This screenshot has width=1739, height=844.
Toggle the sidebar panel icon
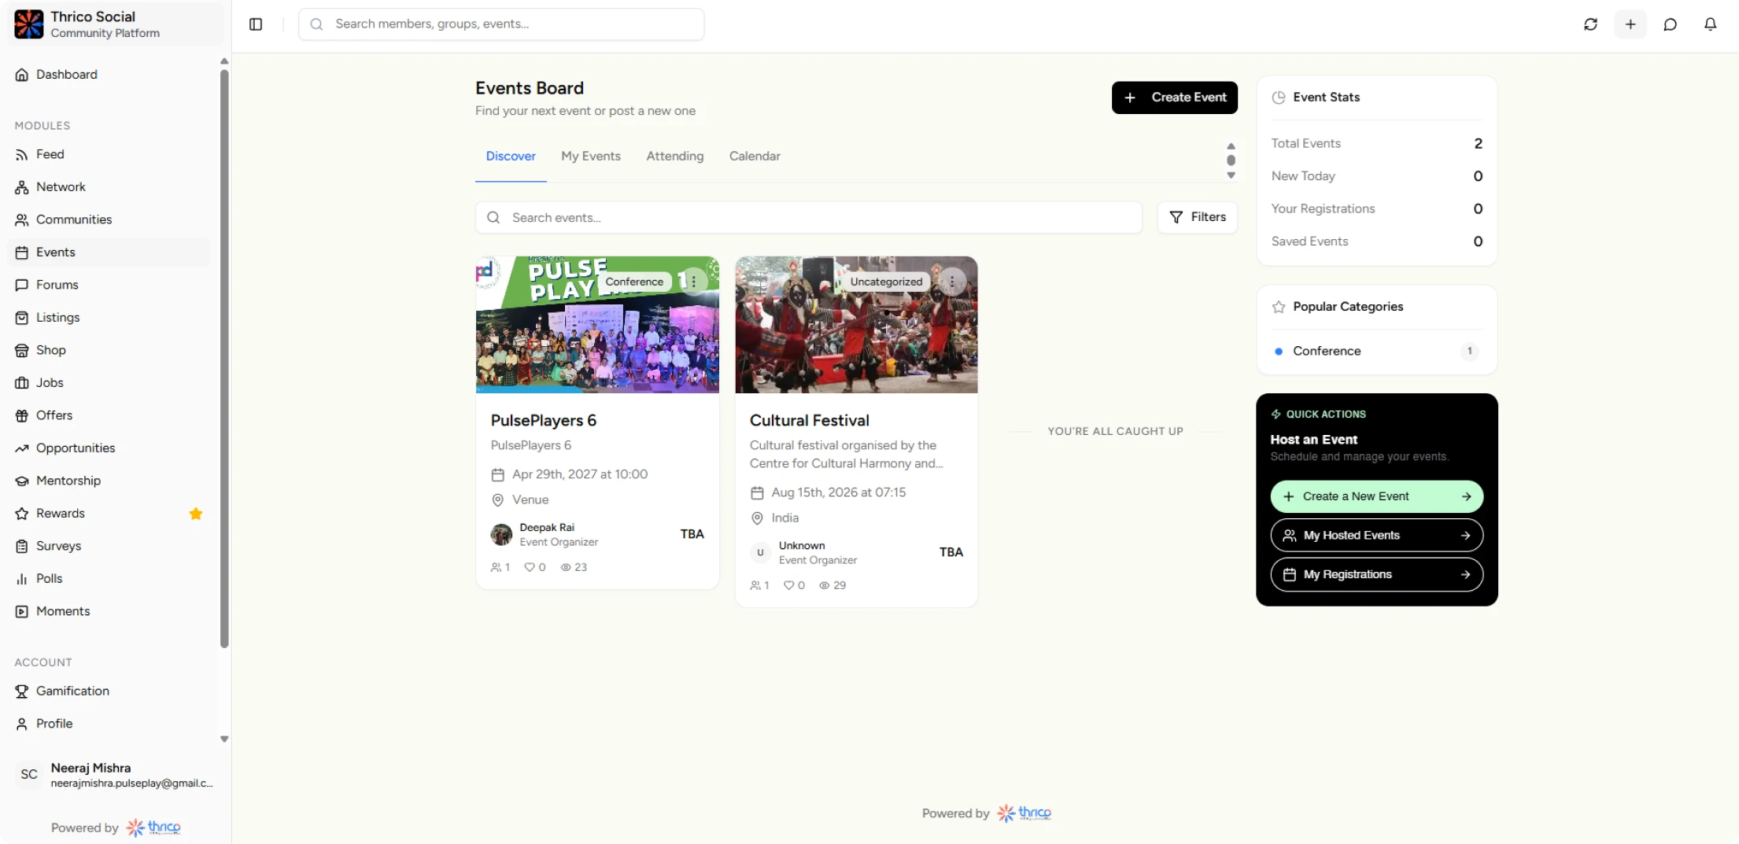pyautogui.click(x=256, y=24)
